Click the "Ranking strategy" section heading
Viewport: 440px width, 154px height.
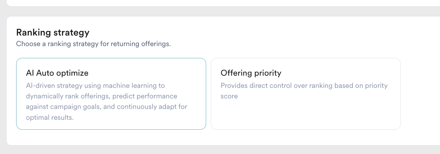pyautogui.click(x=53, y=33)
